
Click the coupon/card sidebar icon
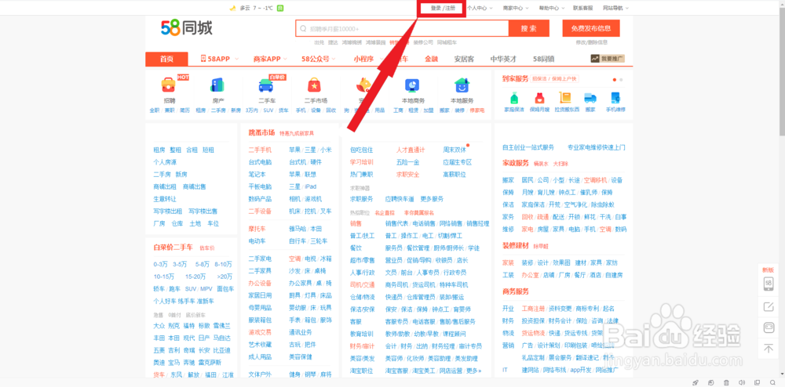click(769, 327)
